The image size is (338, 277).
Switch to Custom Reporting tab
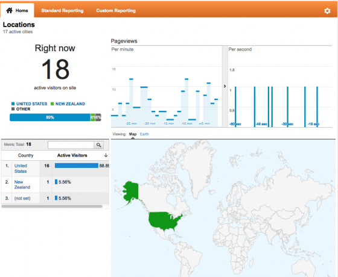(116, 11)
